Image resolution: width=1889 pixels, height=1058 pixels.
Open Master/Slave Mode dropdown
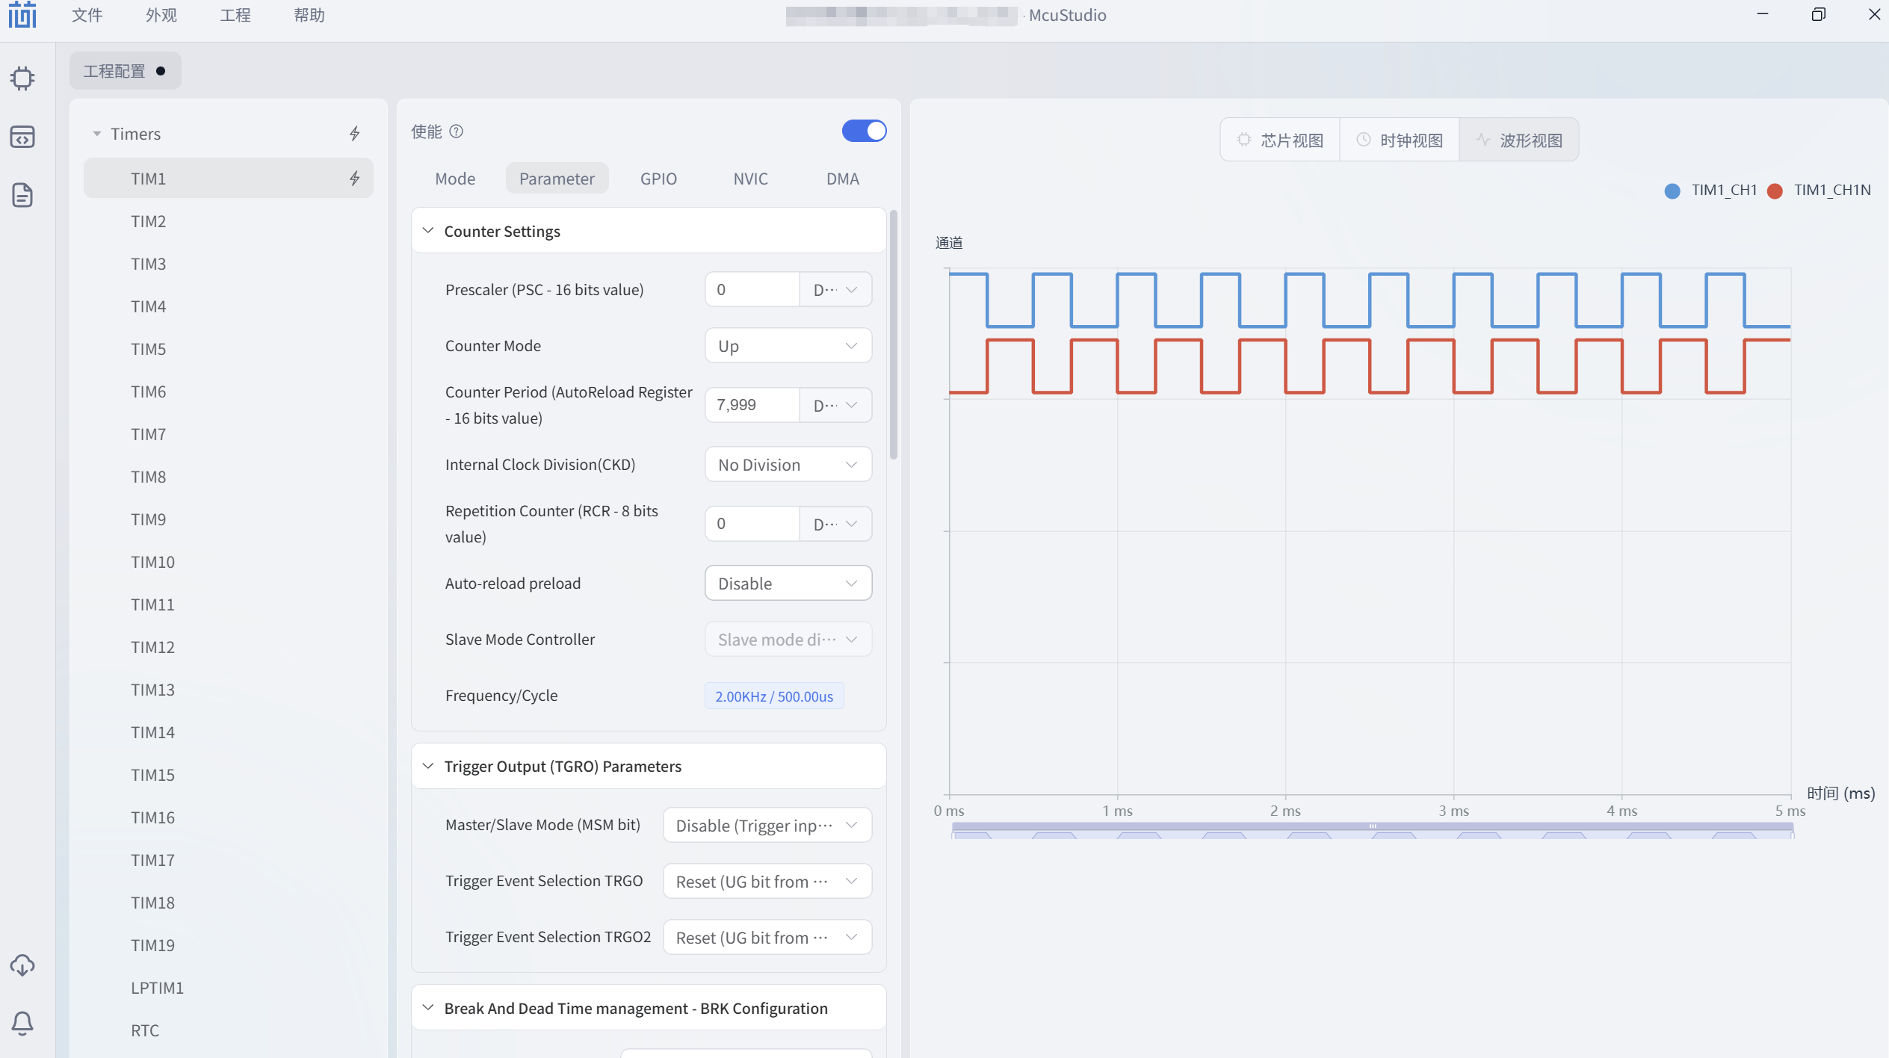tap(767, 826)
